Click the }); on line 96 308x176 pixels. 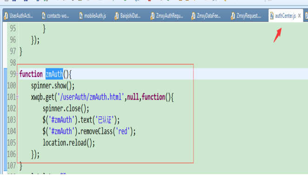(35, 40)
